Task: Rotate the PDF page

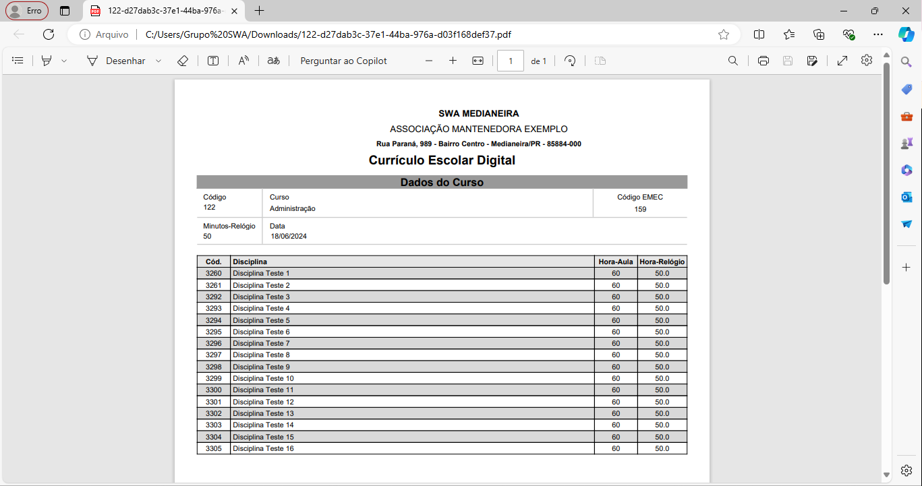Action: [570, 61]
